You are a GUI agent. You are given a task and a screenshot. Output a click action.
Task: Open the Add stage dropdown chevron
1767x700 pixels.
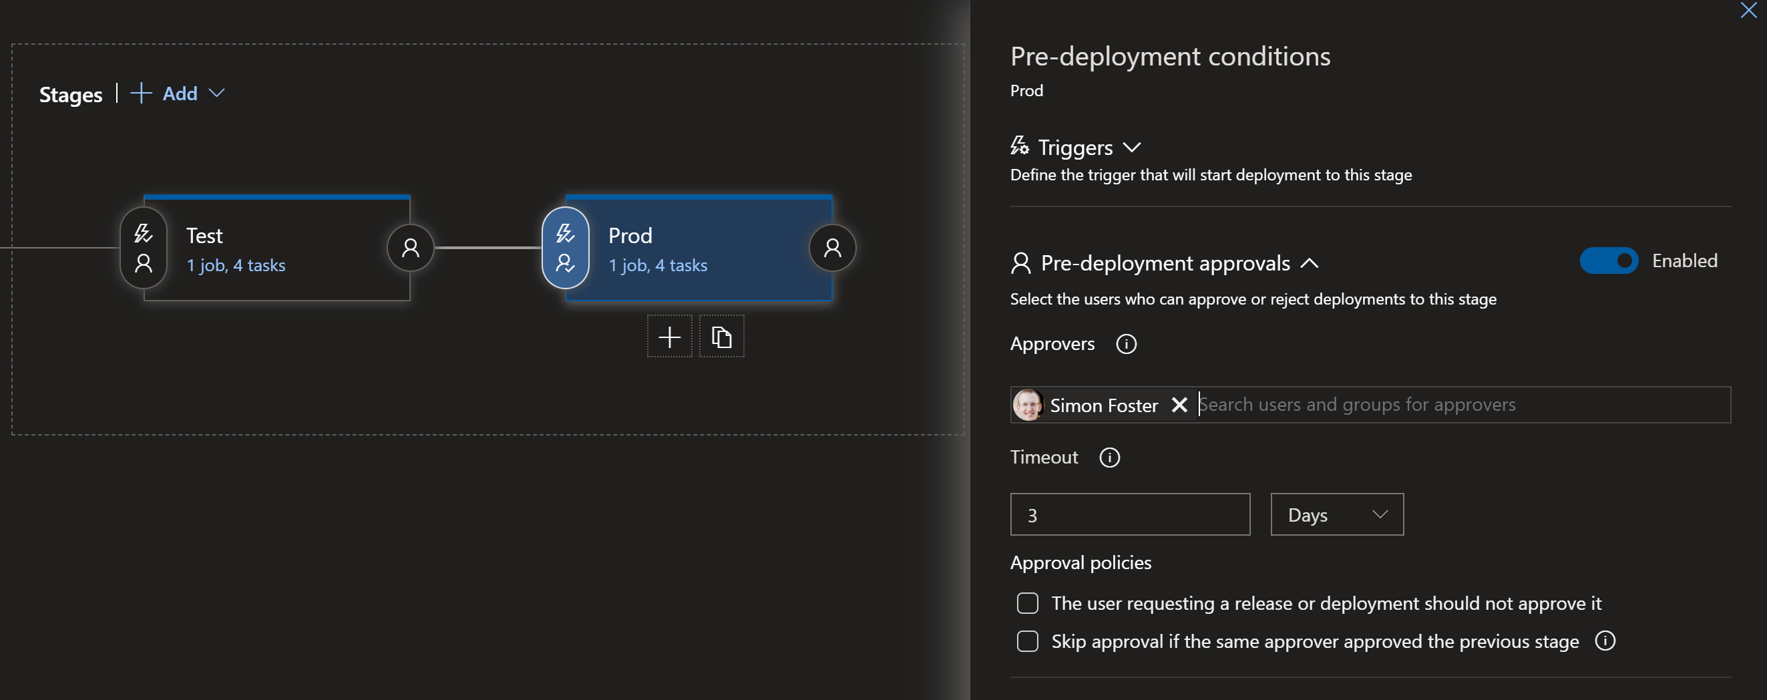216,94
